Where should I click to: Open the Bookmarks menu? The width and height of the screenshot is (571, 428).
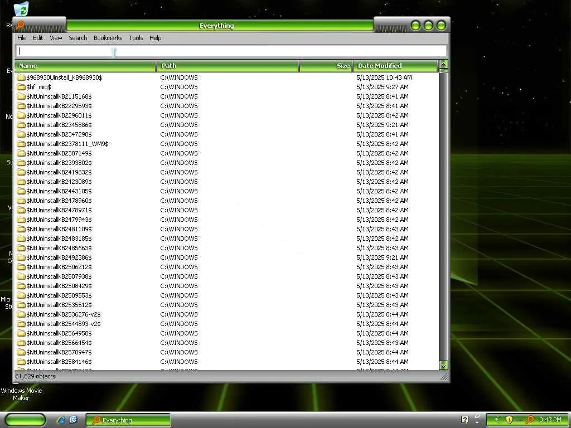[108, 38]
